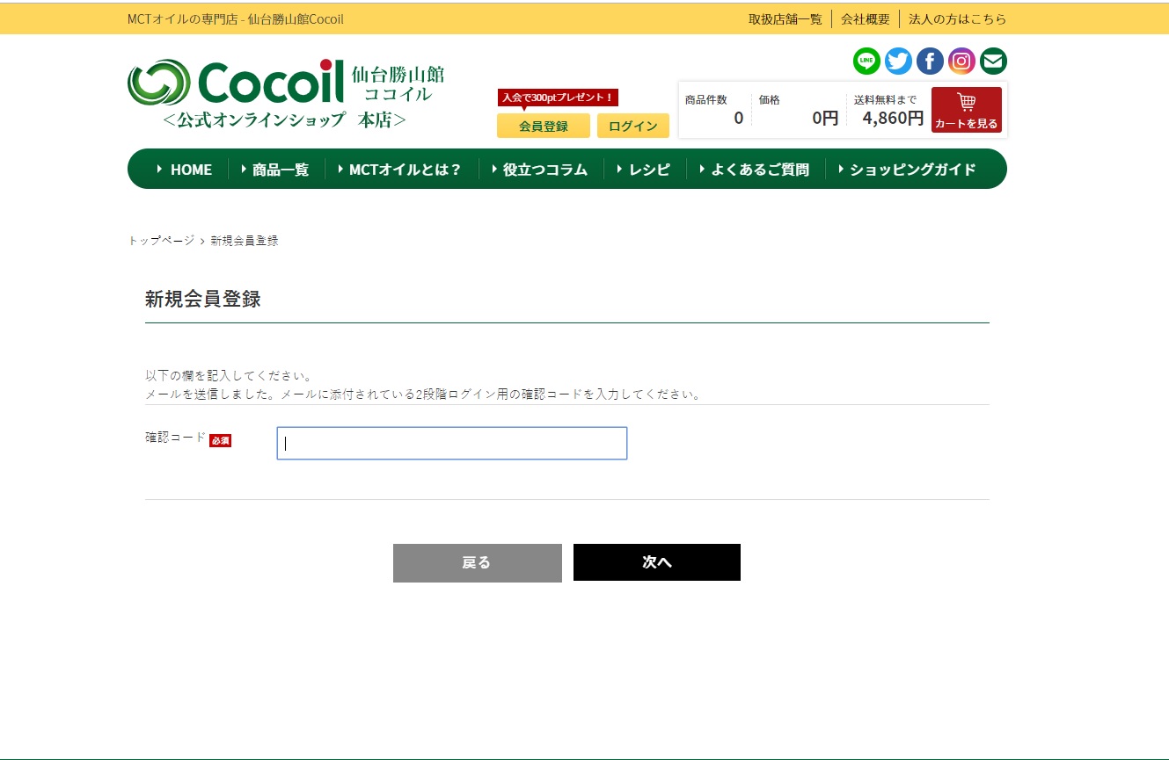Click the red cart button カートを見る
The height and width of the screenshot is (760, 1169).
[966, 110]
